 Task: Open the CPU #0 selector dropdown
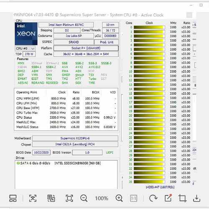25,48
